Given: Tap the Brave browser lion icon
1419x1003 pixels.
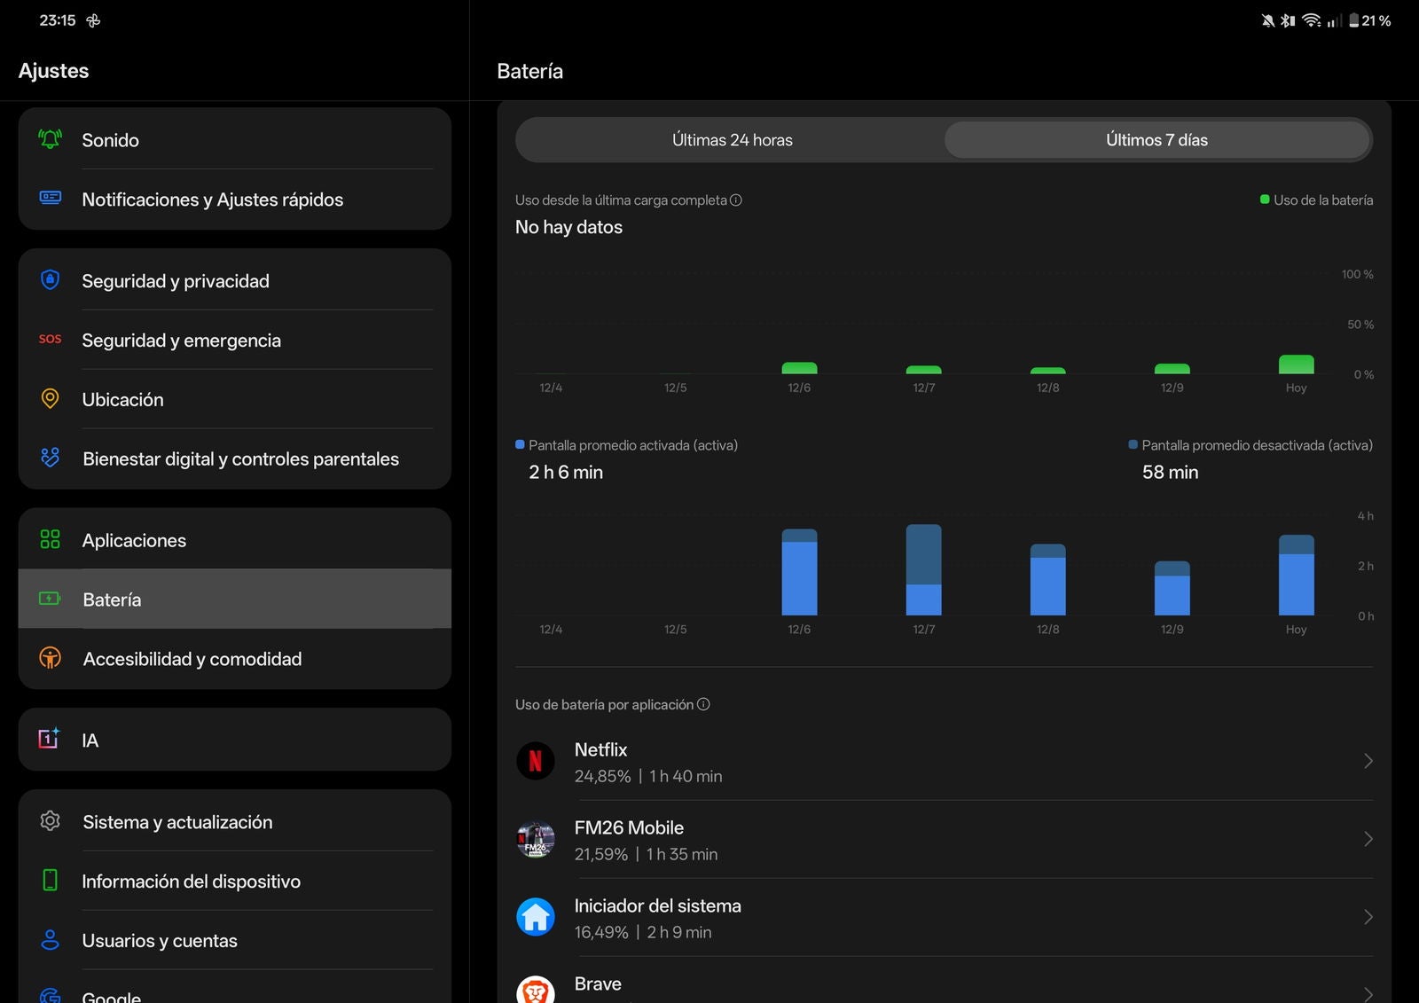Looking at the screenshot, I should (x=536, y=991).
